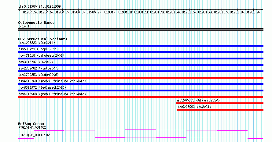
Task: Click the 81981.8k ruler tick label
Action: pyautogui.click(x=237, y=12)
